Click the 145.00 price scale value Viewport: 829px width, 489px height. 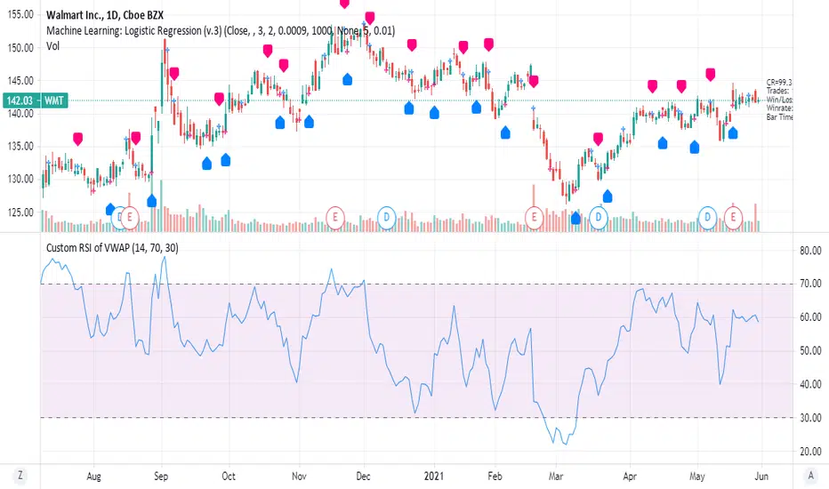(20, 80)
